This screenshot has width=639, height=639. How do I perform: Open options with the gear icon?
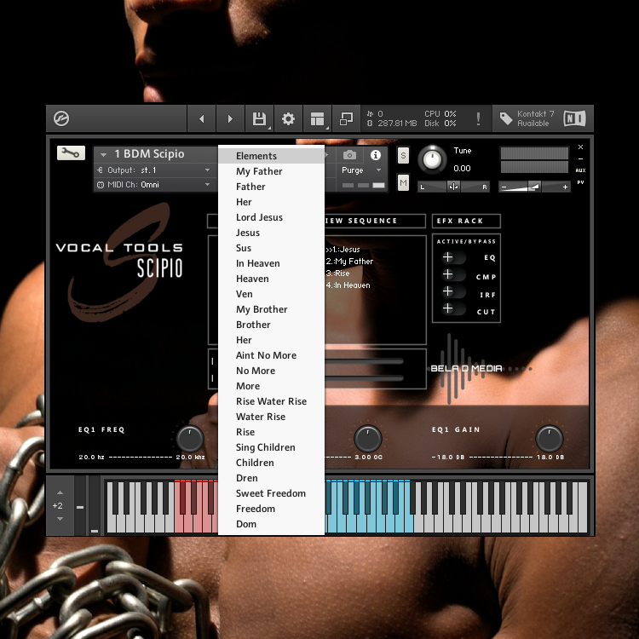point(288,118)
